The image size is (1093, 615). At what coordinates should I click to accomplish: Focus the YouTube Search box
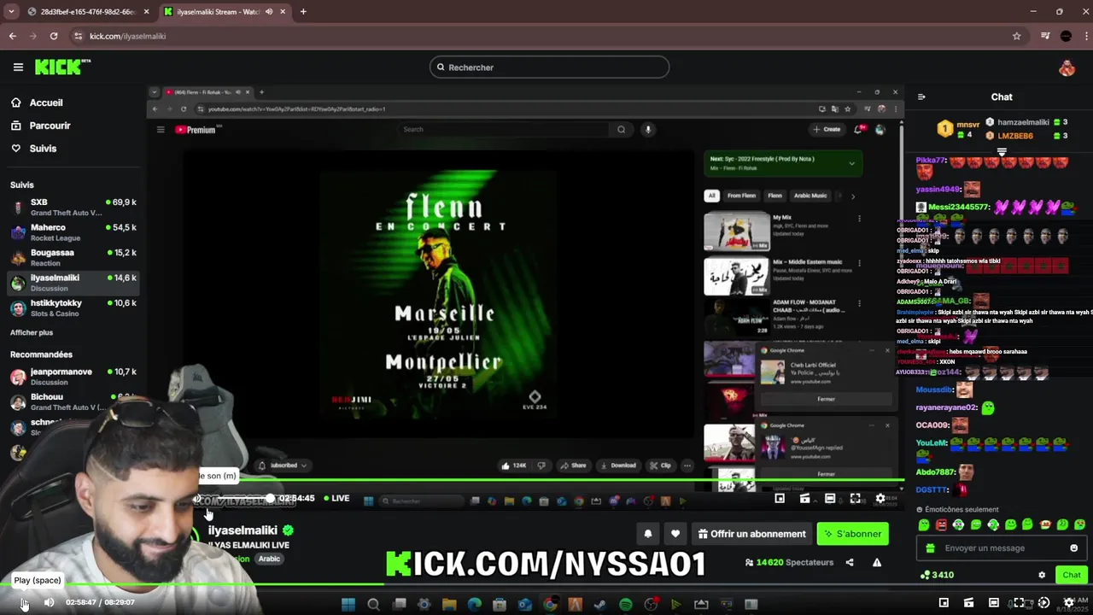coord(504,129)
